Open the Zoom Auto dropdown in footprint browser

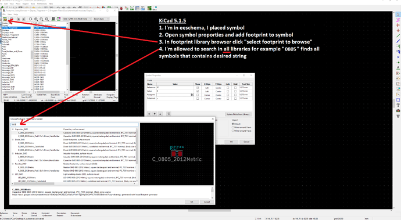101,19
